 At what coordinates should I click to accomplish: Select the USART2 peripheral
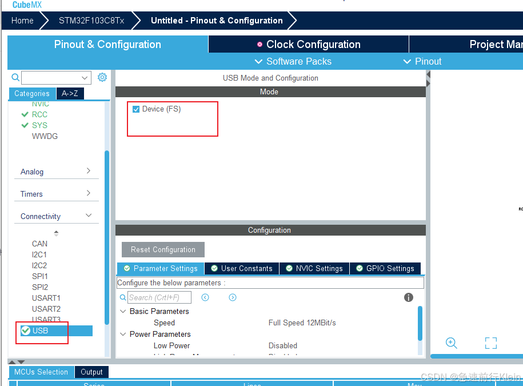[46, 309]
